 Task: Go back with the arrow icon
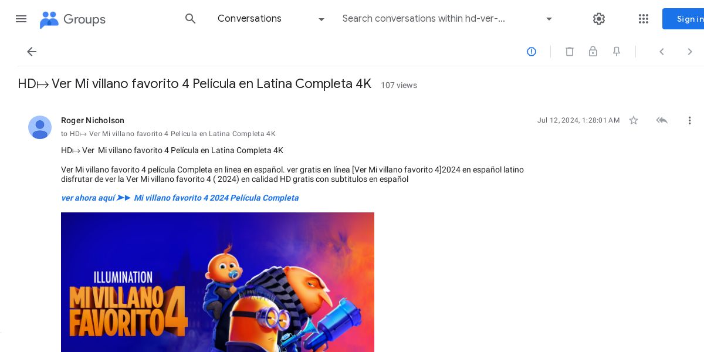(32, 52)
